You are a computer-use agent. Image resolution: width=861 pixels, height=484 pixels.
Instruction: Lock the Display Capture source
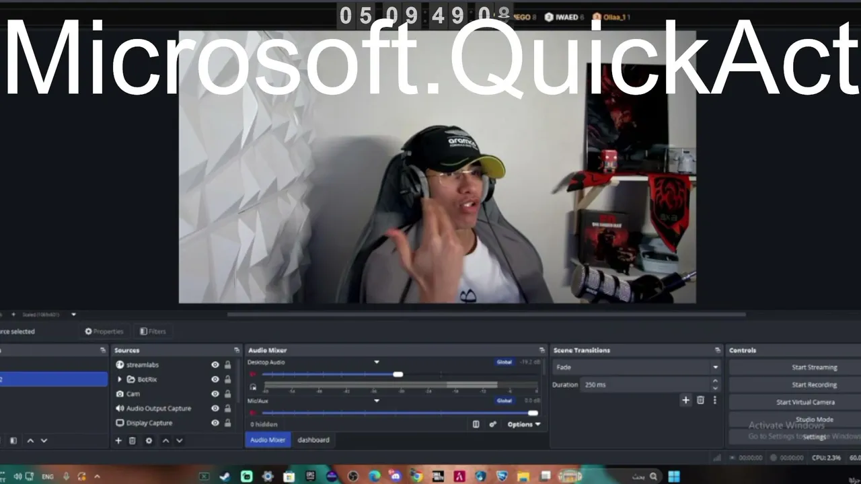click(x=228, y=423)
